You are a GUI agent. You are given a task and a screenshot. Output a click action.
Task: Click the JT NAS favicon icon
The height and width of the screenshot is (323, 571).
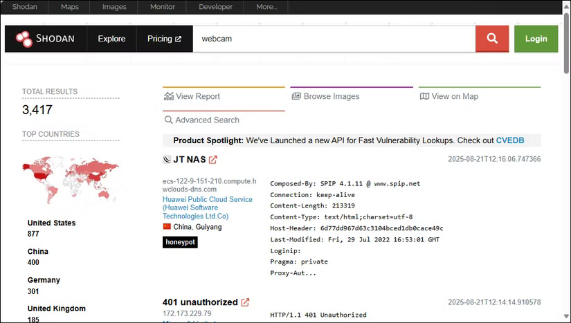(x=167, y=159)
